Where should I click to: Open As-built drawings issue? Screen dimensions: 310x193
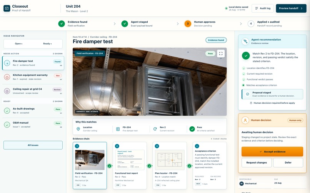[33, 111]
